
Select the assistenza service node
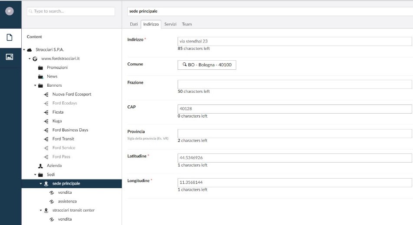(67, 201)
